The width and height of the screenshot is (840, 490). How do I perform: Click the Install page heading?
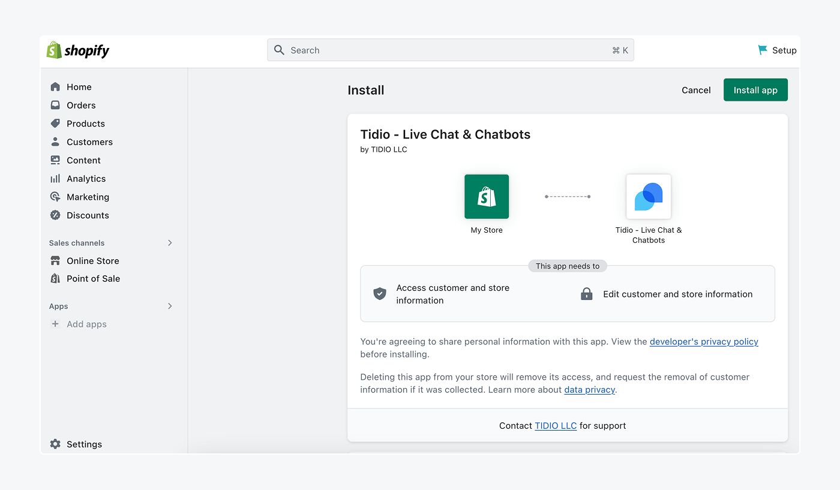366,90
